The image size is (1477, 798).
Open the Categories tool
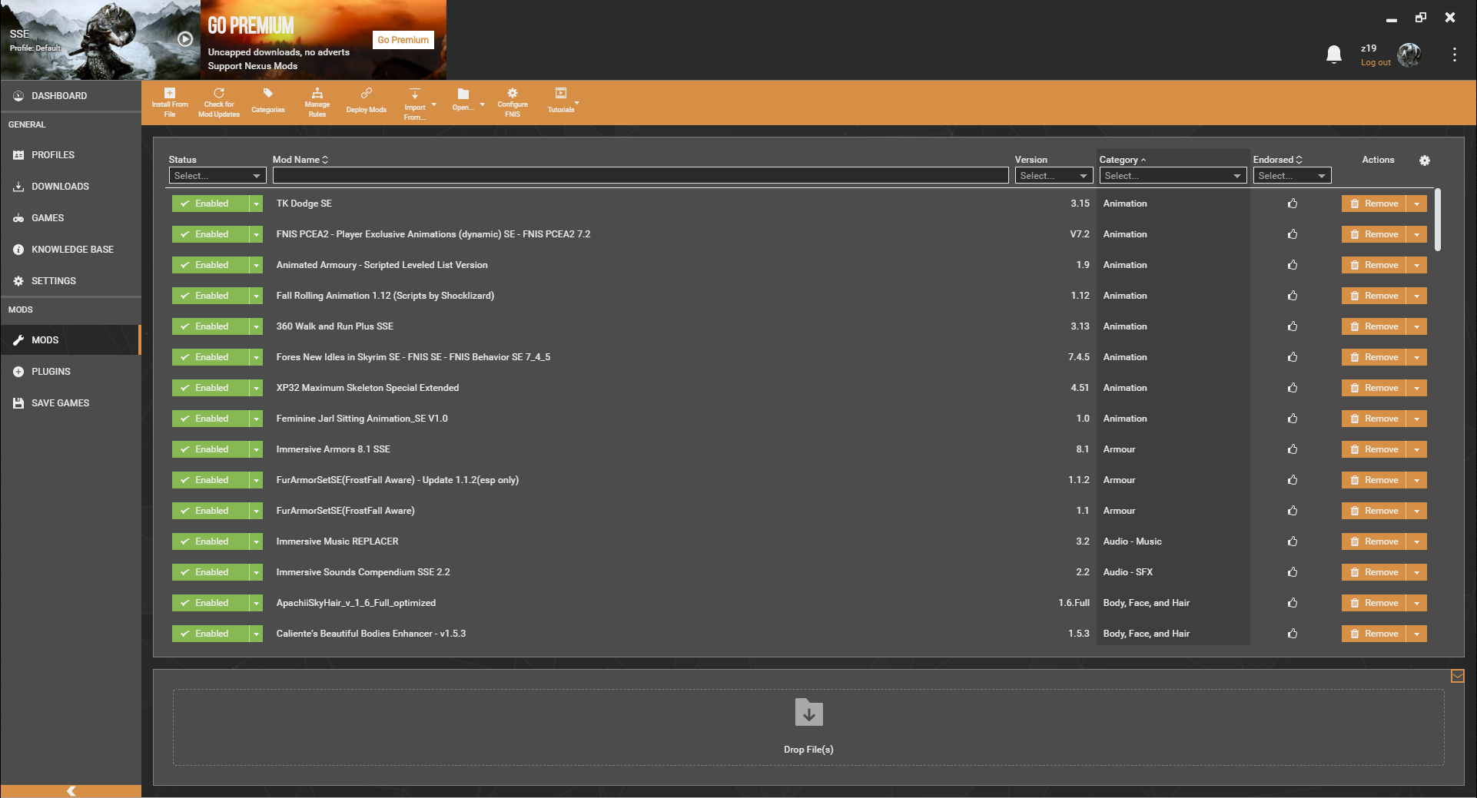267,102
